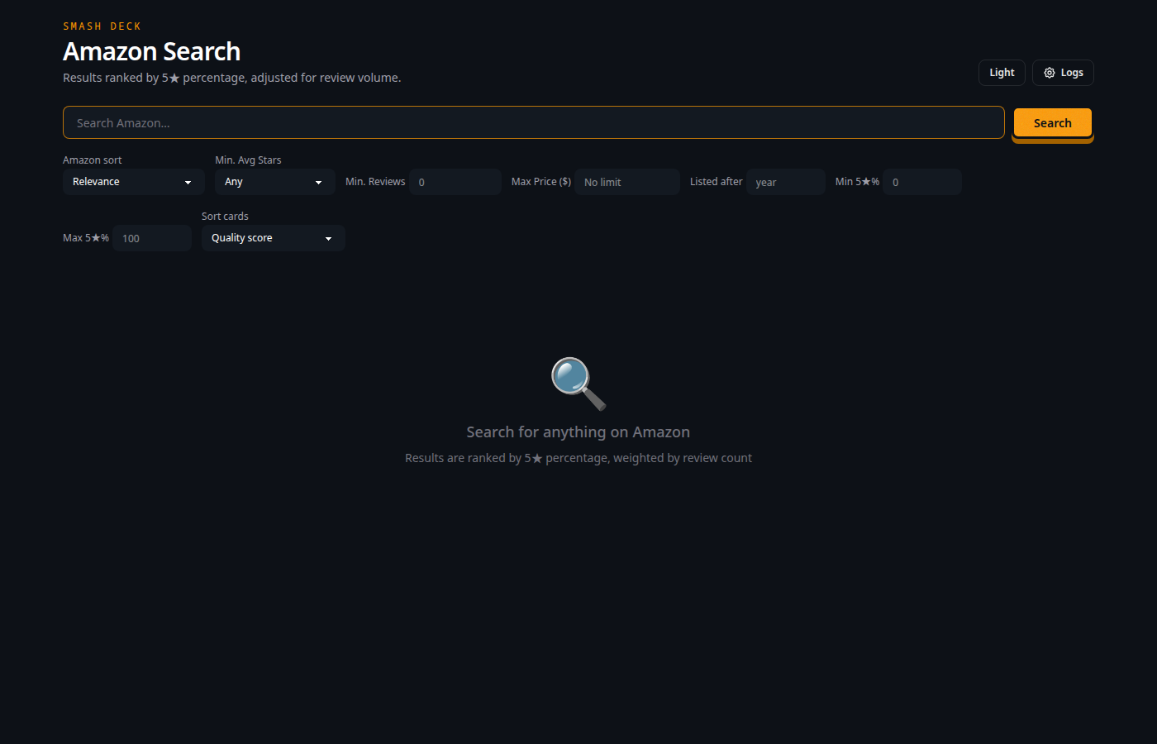
Task: Click the Min. Reviews input field
Action: click(455, 182)
